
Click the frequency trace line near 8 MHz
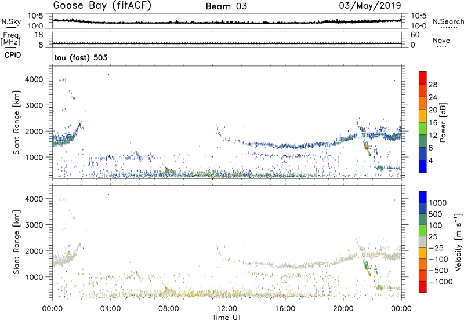(x=227, y=43)
